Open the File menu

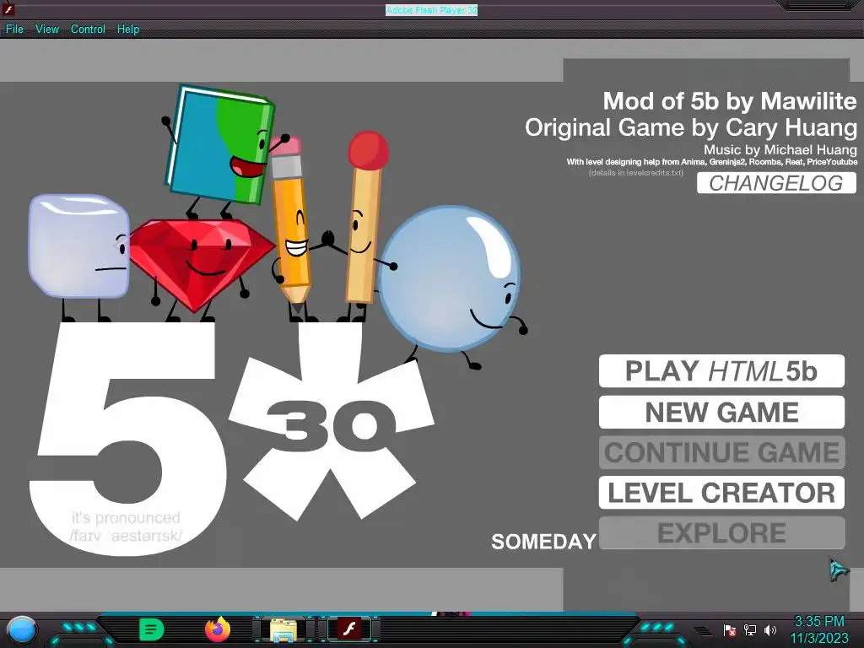[x=14, y=30]
